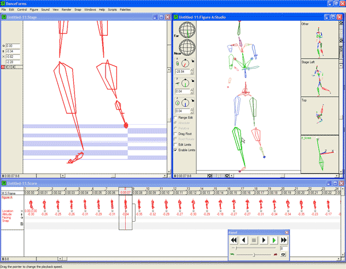This screenshot has height=269, width=346.
Task: Click the playback speed slider
Action: [254, 254]
